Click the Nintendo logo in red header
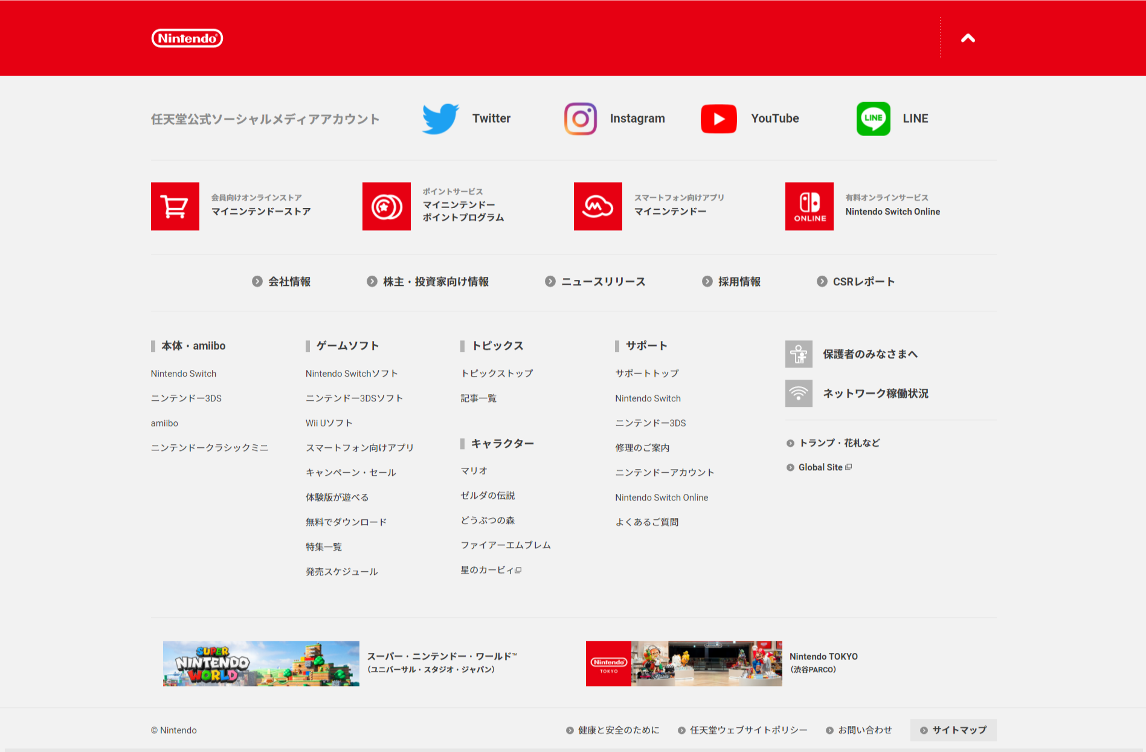Image resolution: width=1146 pixels, height=752 pixels. pos(187,38)
